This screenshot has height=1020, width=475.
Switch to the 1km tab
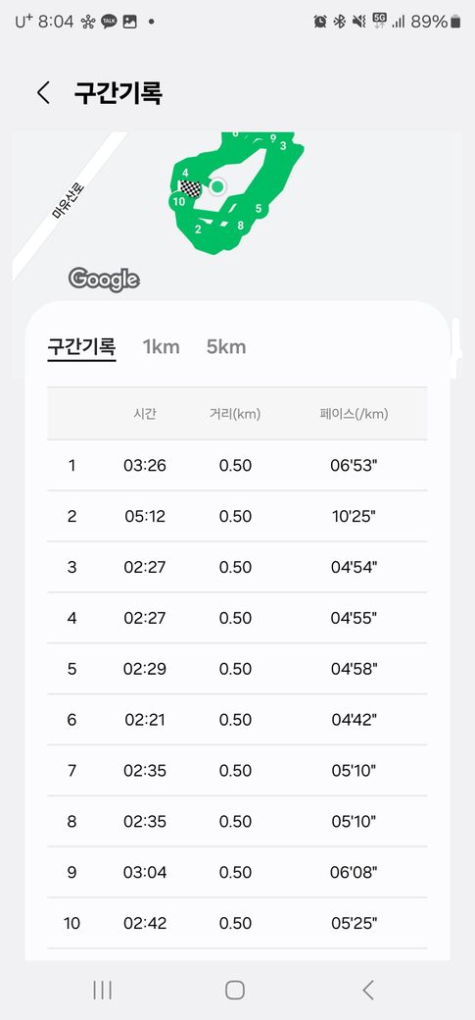coord(162,347)
